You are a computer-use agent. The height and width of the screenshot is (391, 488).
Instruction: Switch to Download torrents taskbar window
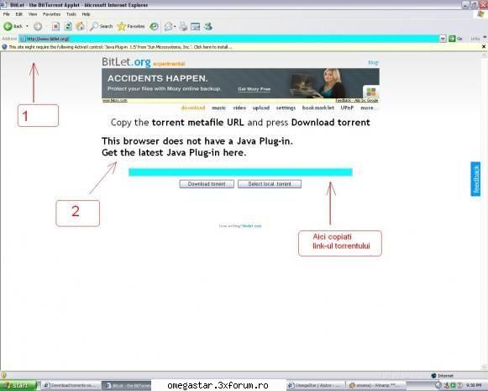(71, 385)
